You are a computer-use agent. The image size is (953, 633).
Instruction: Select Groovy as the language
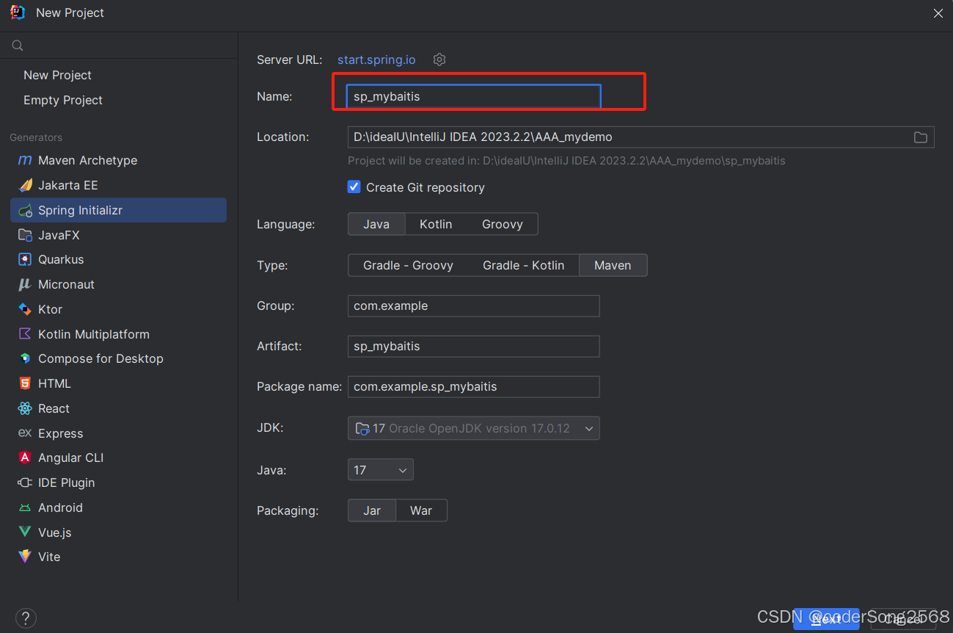[x=503, y=224]
